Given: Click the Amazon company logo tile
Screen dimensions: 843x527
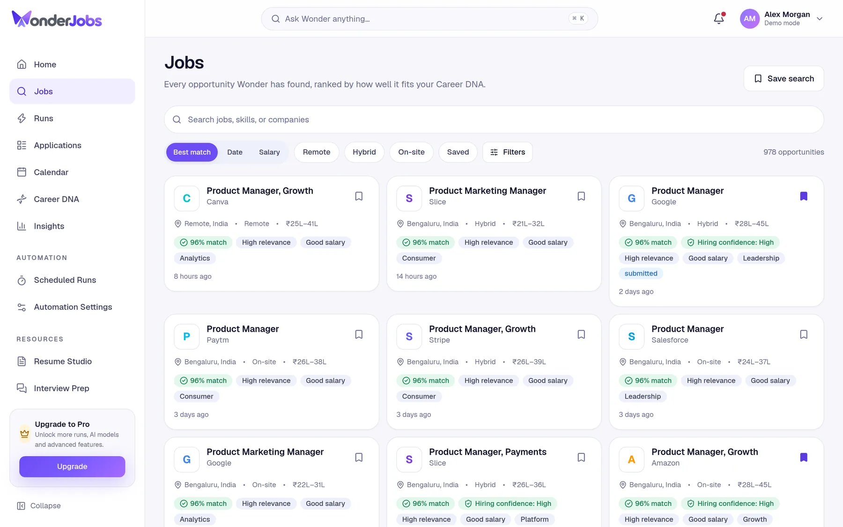Looking at the screenshot, I should (631, 460).
